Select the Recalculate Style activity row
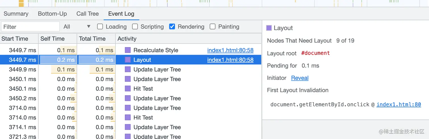The height and width of the screenshot is (139, 429). pos(131,50)
